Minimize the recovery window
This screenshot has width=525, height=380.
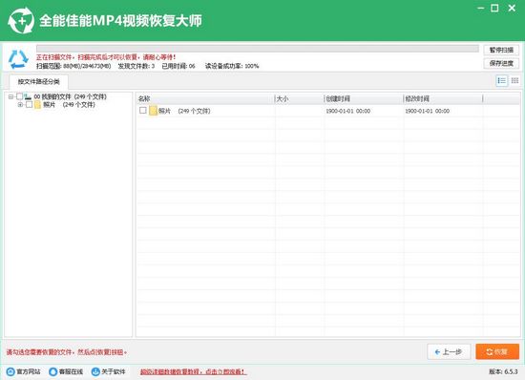[481, 8]
